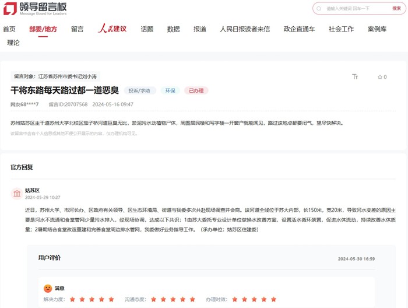Click the search magnifier icon
Screen dimensions: 408x308
[x=319, y=9]
